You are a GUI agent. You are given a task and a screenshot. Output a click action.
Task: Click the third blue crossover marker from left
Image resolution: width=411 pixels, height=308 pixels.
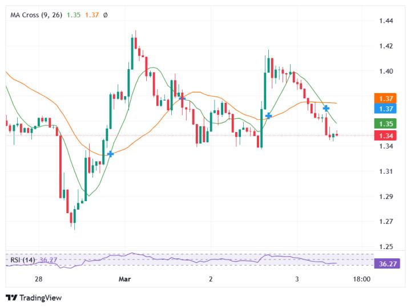268,116
